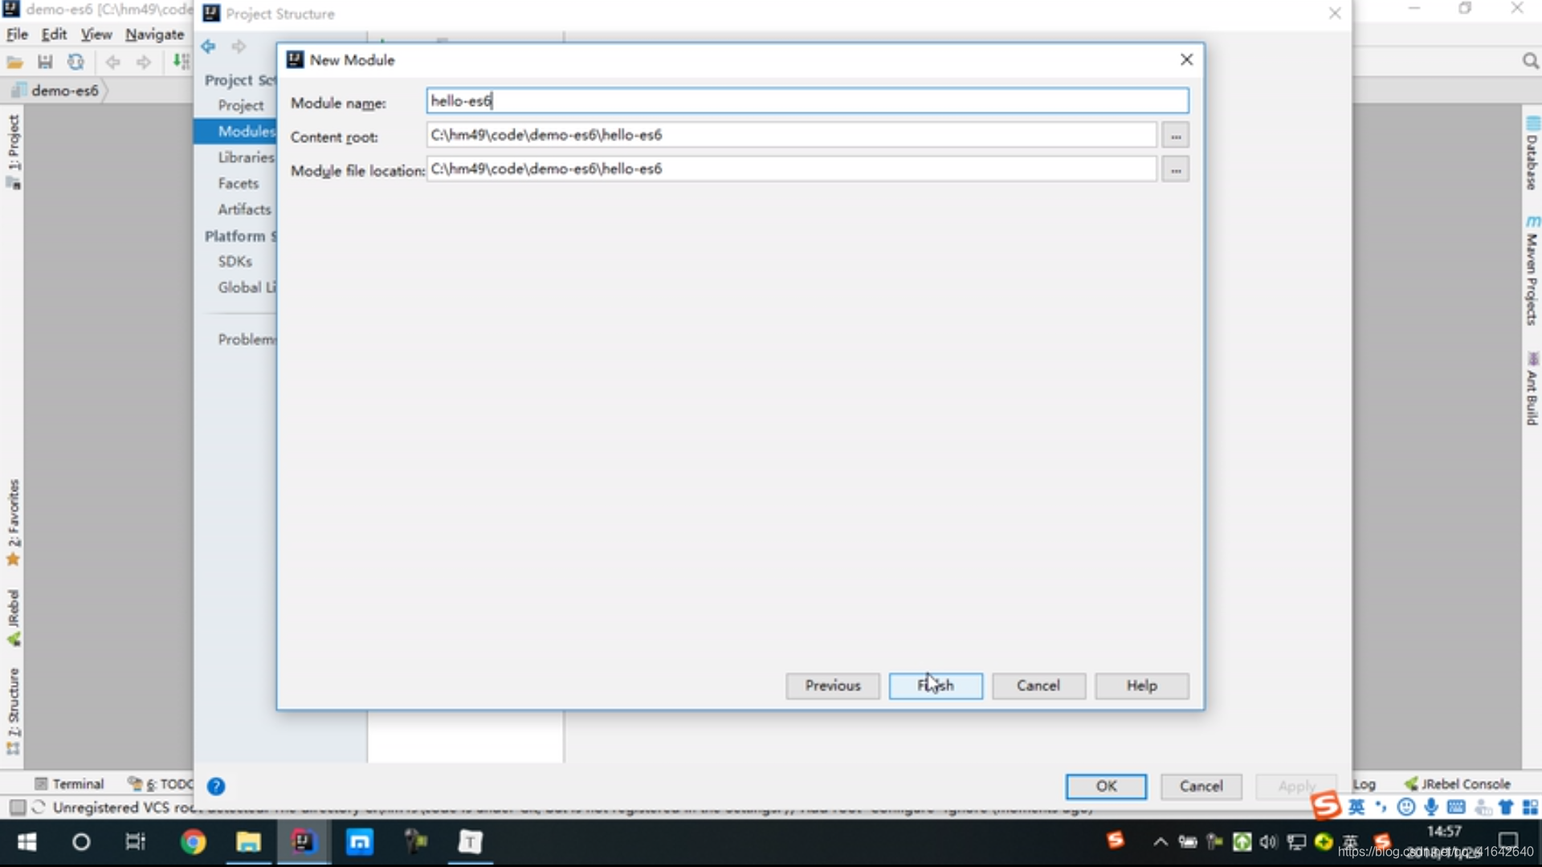Click the Project Structure Cancel button
Viewport: 1542px width, 867px height.
click(x=1201, y=786)
